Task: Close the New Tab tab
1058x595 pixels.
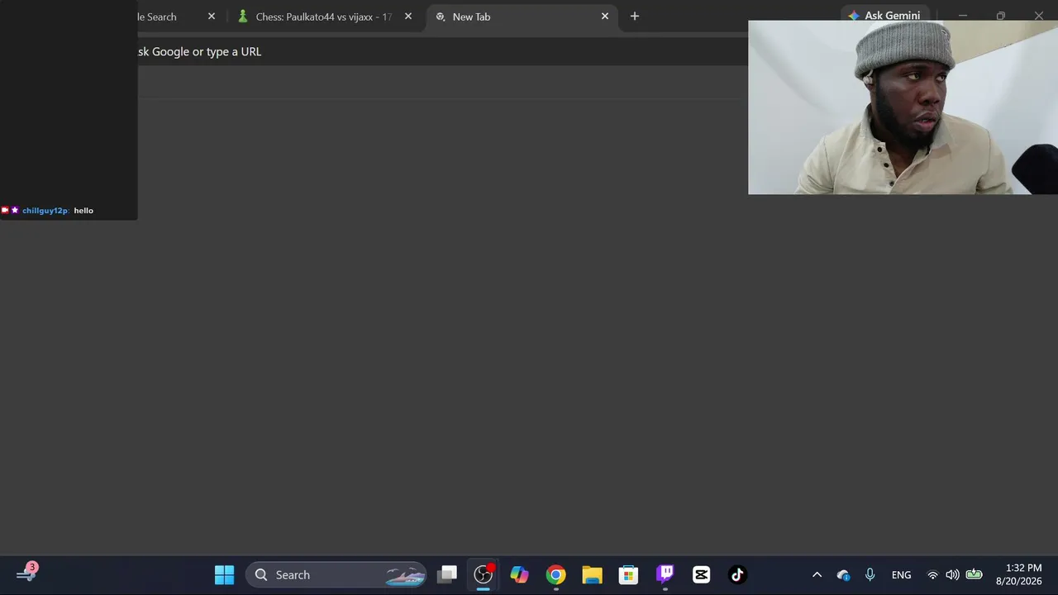Action: 605,17
